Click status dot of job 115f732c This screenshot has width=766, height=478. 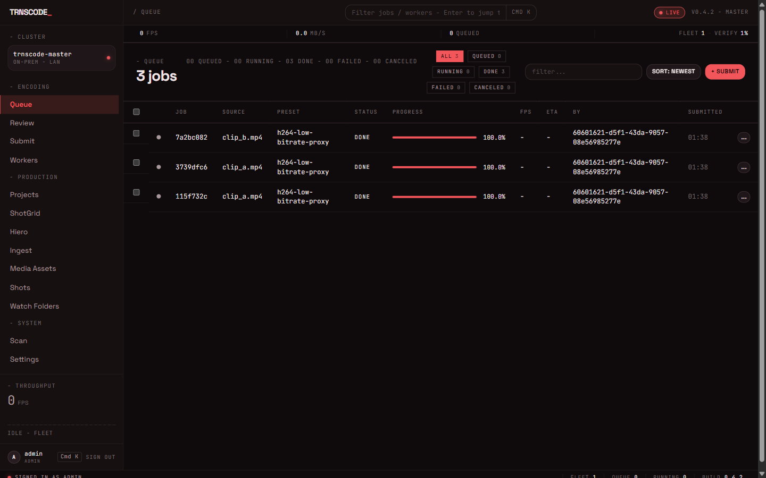pyautogui.click(x=159, y=196)
